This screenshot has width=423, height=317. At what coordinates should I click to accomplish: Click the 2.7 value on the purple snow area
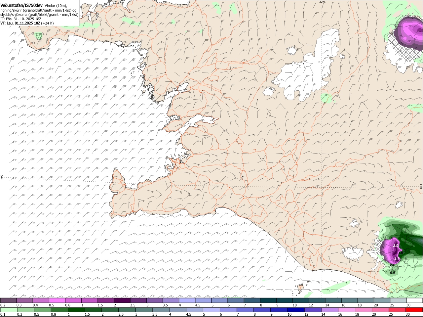397,258
